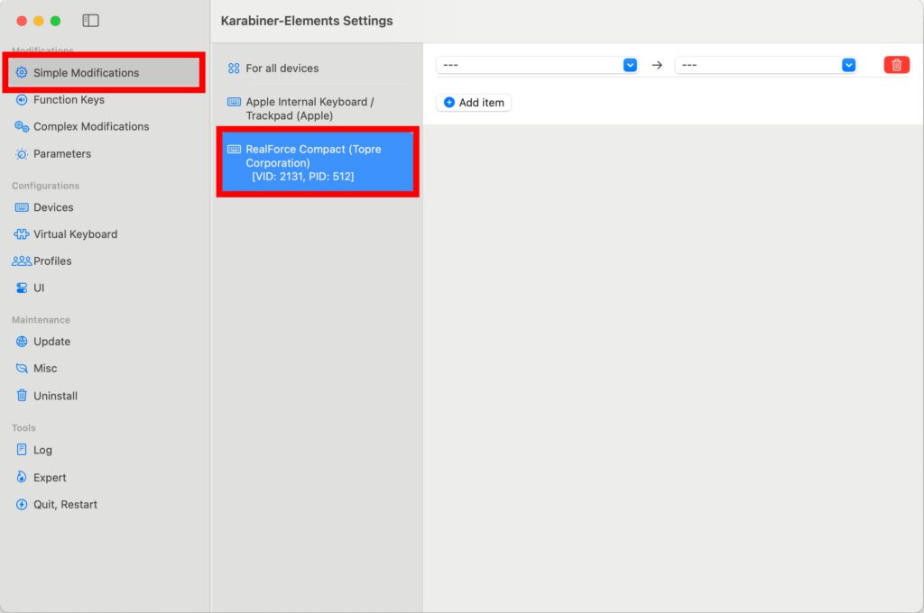Select Quit, Restart in the sidebar
924x613 pixels.
point(65,505)
